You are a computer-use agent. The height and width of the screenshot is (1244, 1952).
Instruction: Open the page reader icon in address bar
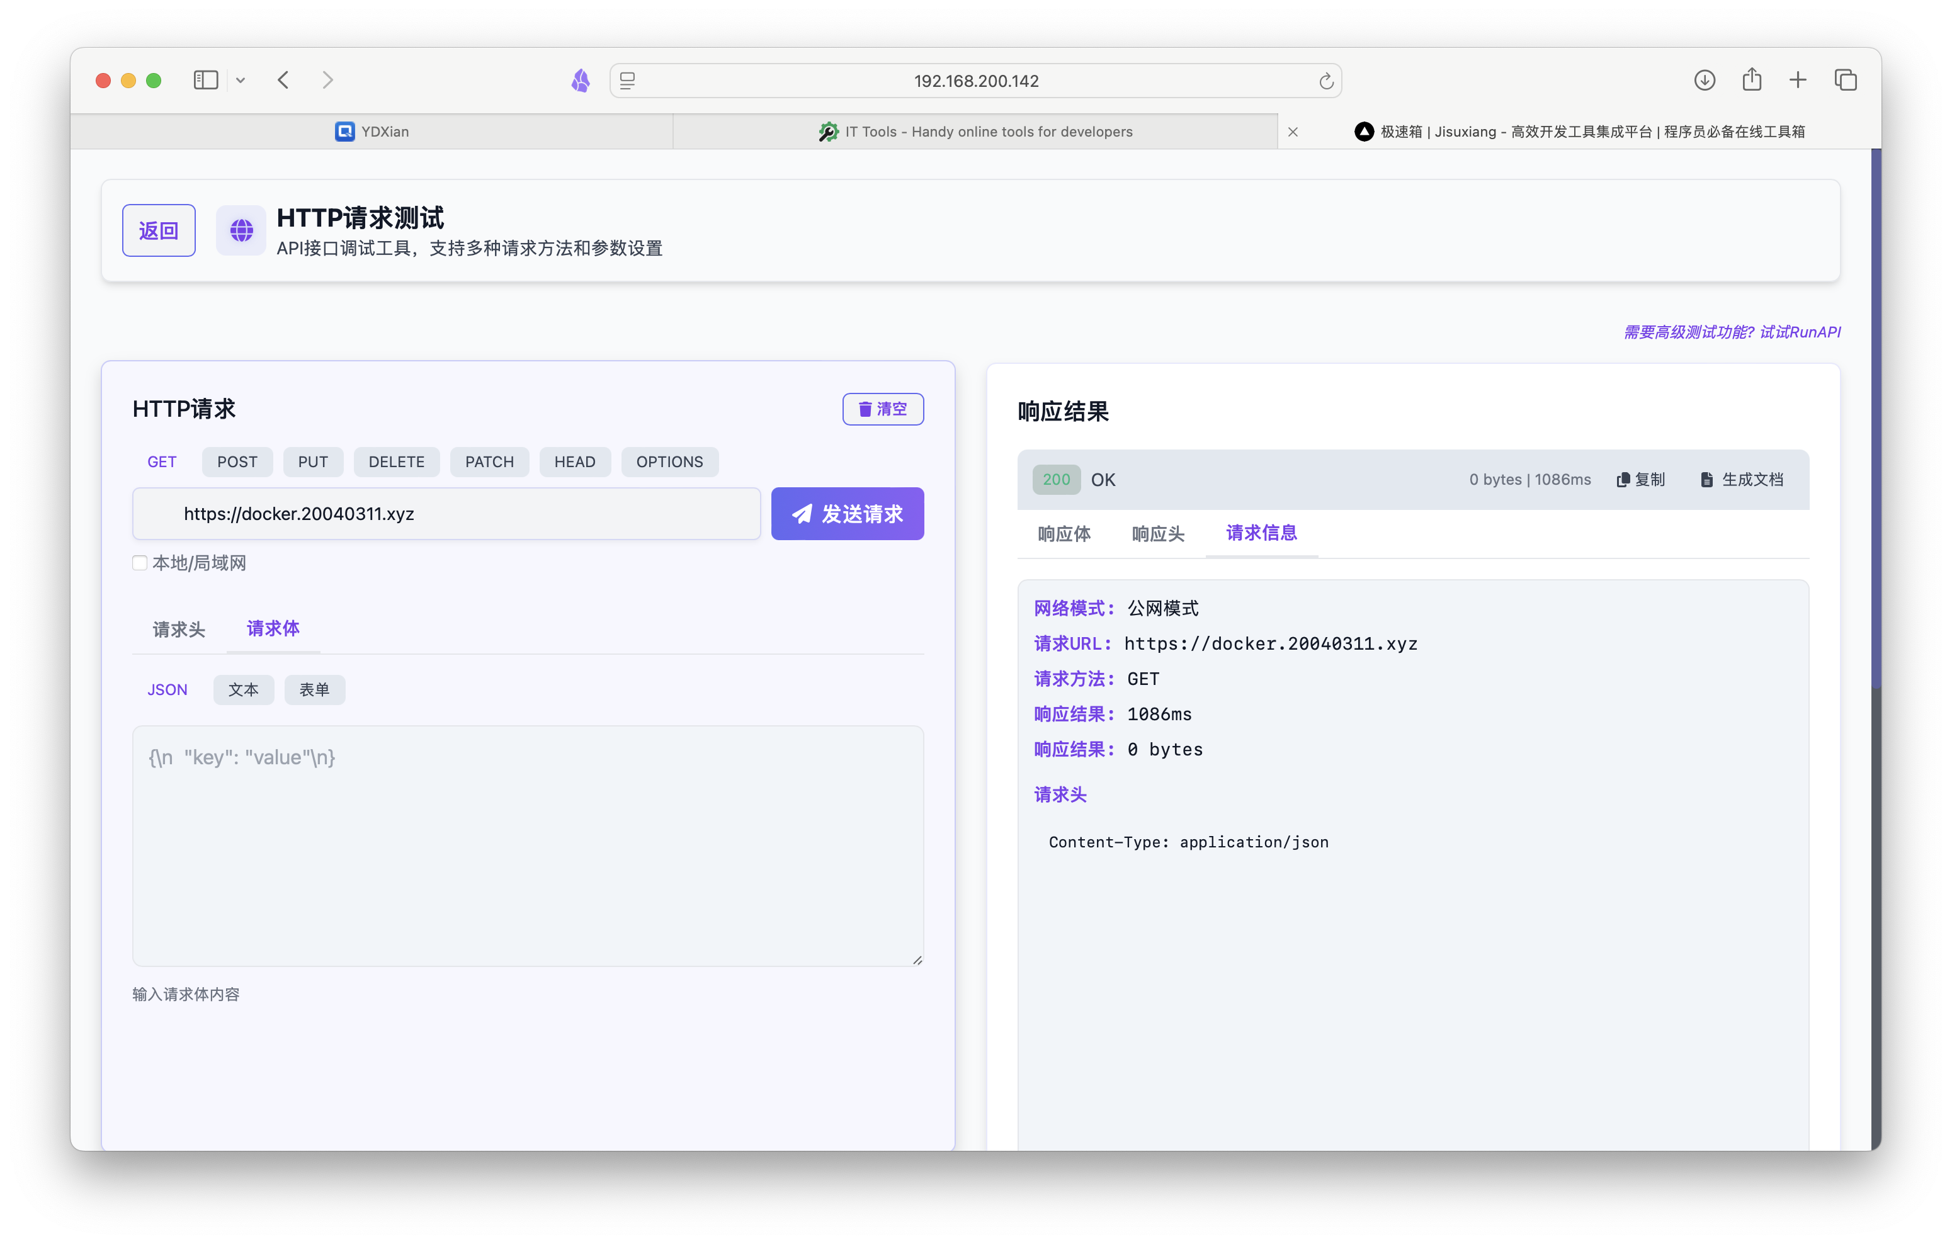tap(627, 80)
